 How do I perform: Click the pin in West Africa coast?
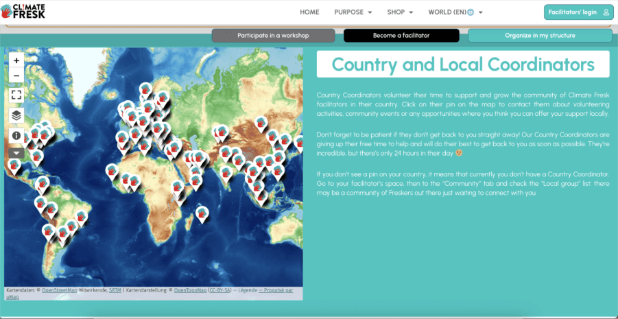[x=112, y=171]
